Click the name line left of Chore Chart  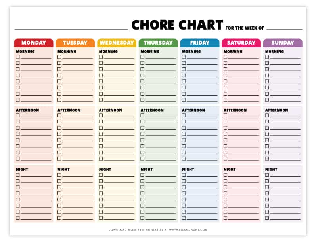(x=71, y=29)
